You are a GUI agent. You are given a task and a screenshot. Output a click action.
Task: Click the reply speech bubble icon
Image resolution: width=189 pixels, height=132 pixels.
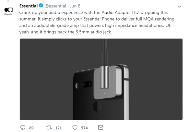point(23,127)
